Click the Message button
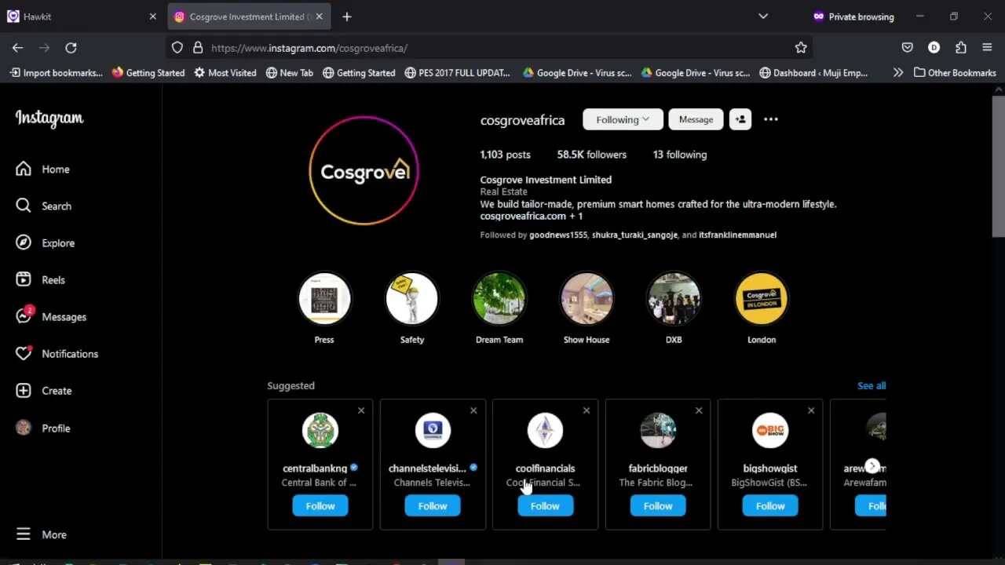Image resolution: width=1005 pixels, height=565 pixels. pos(696,119)
